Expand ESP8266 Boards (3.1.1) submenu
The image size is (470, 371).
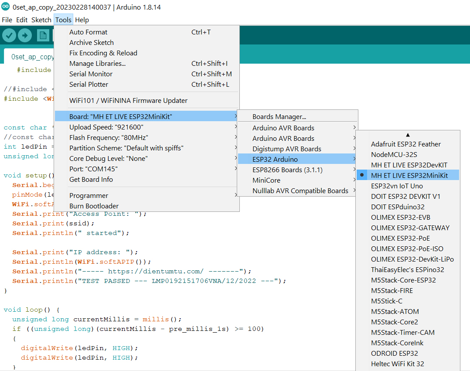(x=297, y=170)
